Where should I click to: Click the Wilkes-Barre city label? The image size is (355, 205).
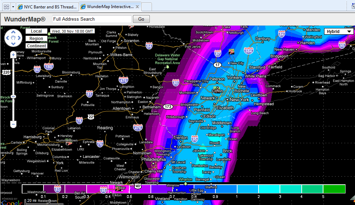click(x=121, y=55)
